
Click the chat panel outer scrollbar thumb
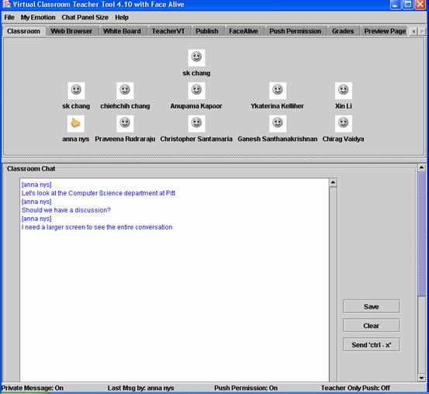421,234
